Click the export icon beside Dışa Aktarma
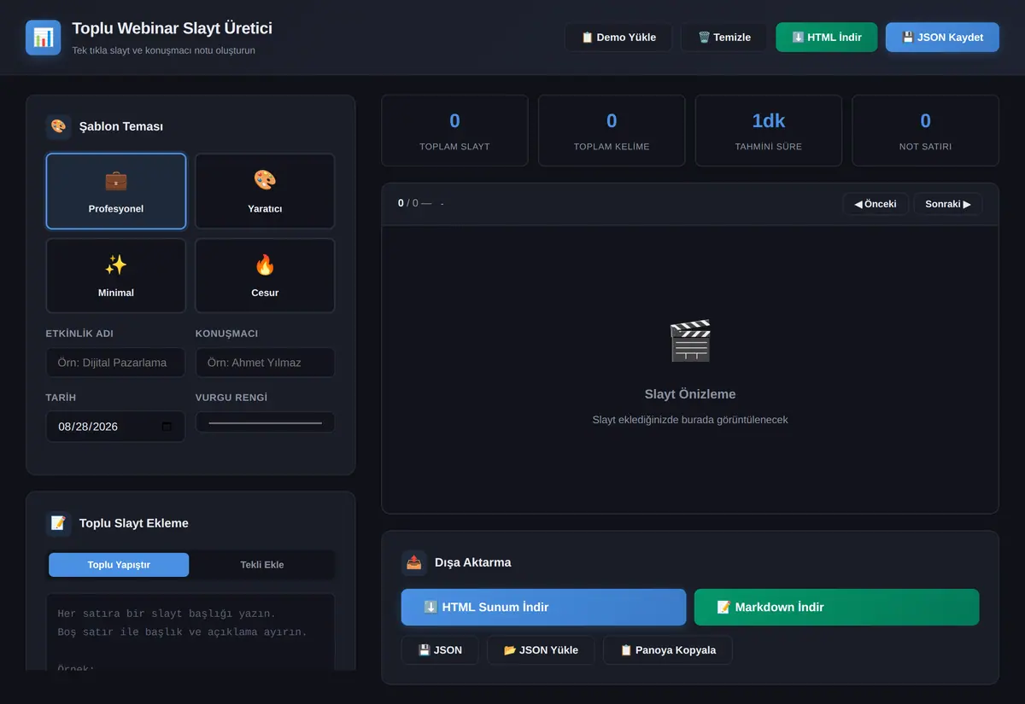The width and height of the screenshot is (1025, 704). (414, 562)
